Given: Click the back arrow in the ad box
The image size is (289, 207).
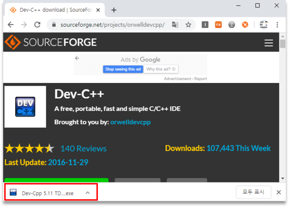Looking at the screenshot, I should [77, 58].
